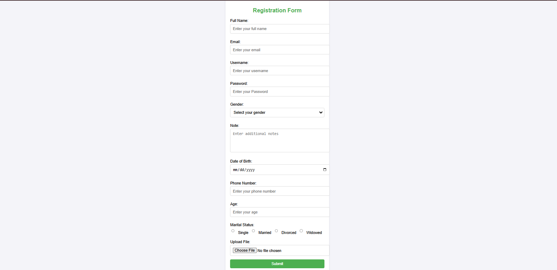Focus the Email text field
557x270 pixels.
tap(280, 50)
